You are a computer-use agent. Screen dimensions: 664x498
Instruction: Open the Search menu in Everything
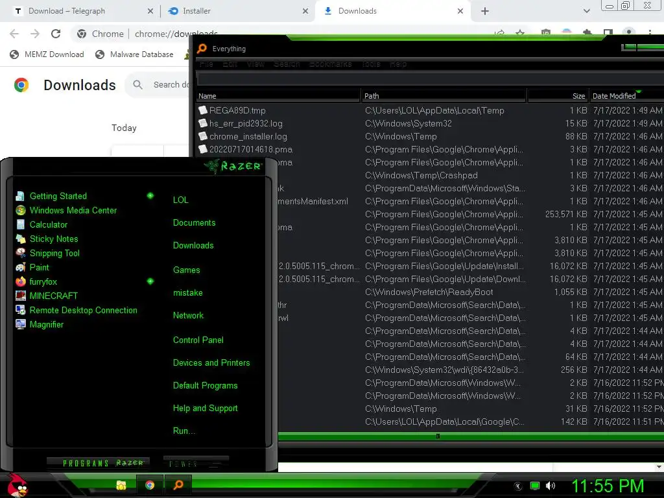(x=287, y=64)
